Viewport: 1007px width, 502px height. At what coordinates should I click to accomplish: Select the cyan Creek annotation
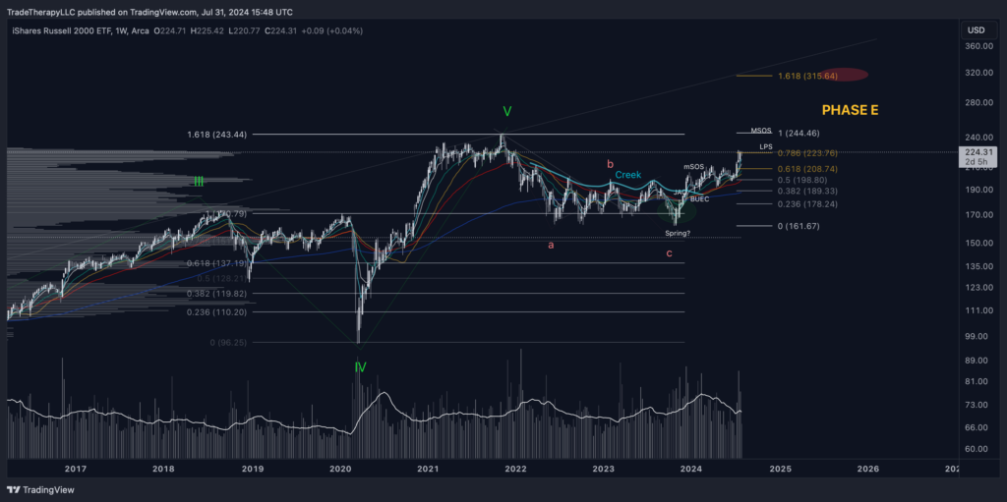pyautogui.click(x=628, y=175)
